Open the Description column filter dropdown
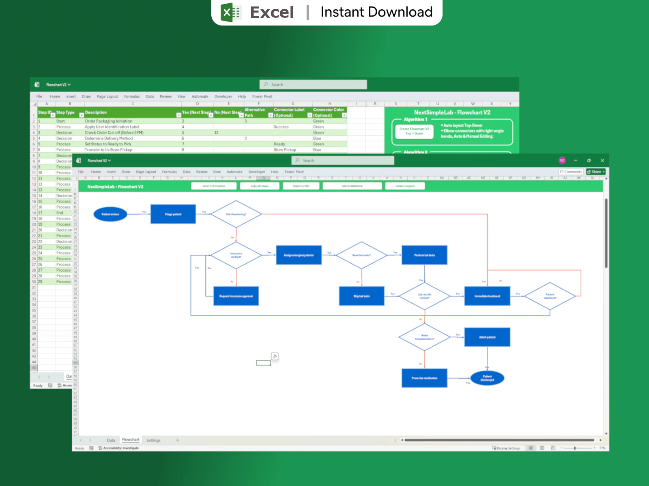This screenshot has height=486, width=649. pyautogui.click(x=178, y=115)
